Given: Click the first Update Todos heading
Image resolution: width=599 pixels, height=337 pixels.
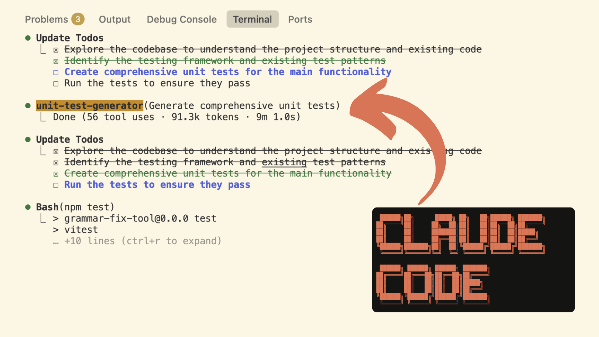Looking at the screenshot, I should pos(70,38).
